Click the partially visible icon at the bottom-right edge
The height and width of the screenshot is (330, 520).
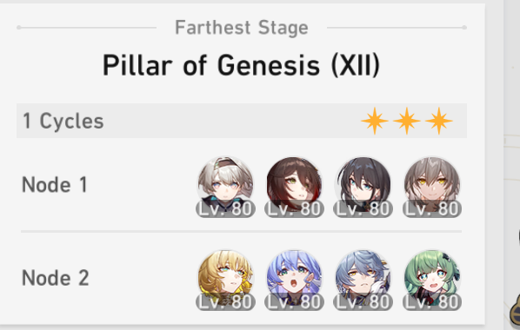click(515, 310)
